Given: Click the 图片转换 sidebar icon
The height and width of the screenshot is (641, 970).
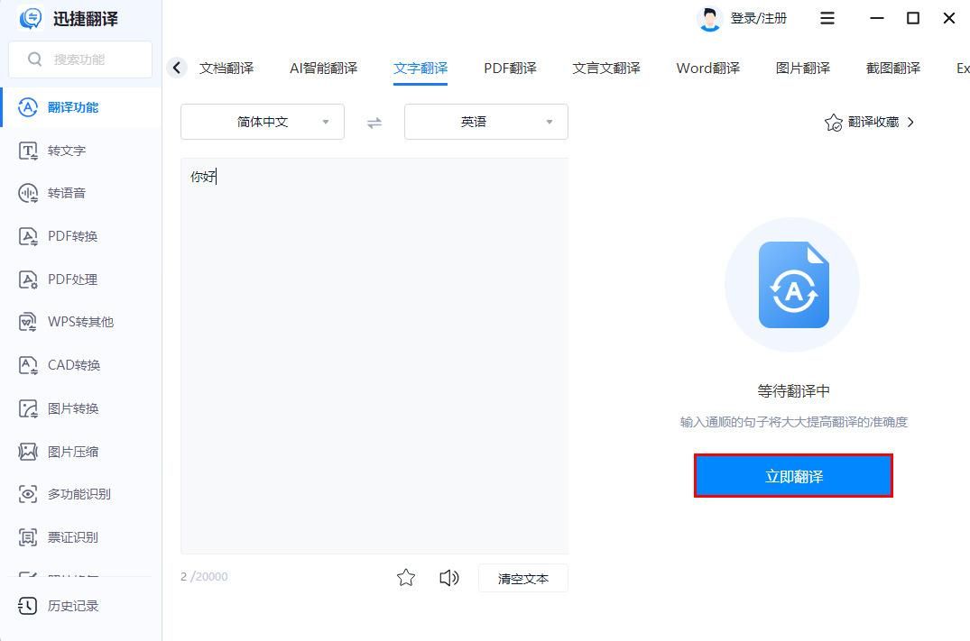Looking at the screenshot, I should coord(28,408).
